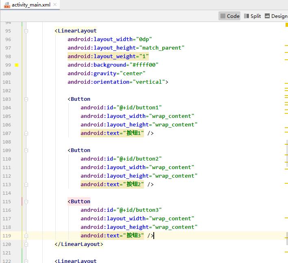The image size is (288, 263).
Task: Close the activity_main.xml tab
Action: 55,4
